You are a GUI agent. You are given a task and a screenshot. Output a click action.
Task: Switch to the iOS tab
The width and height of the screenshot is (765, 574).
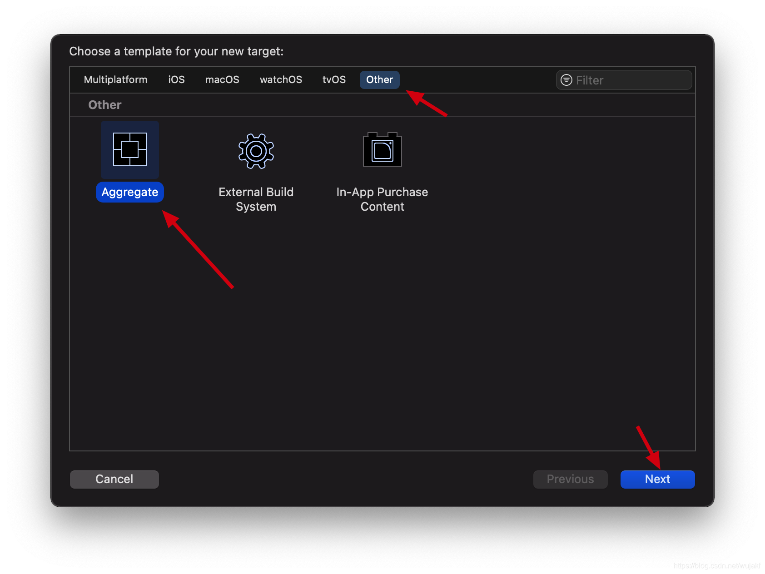pos(176,79)
